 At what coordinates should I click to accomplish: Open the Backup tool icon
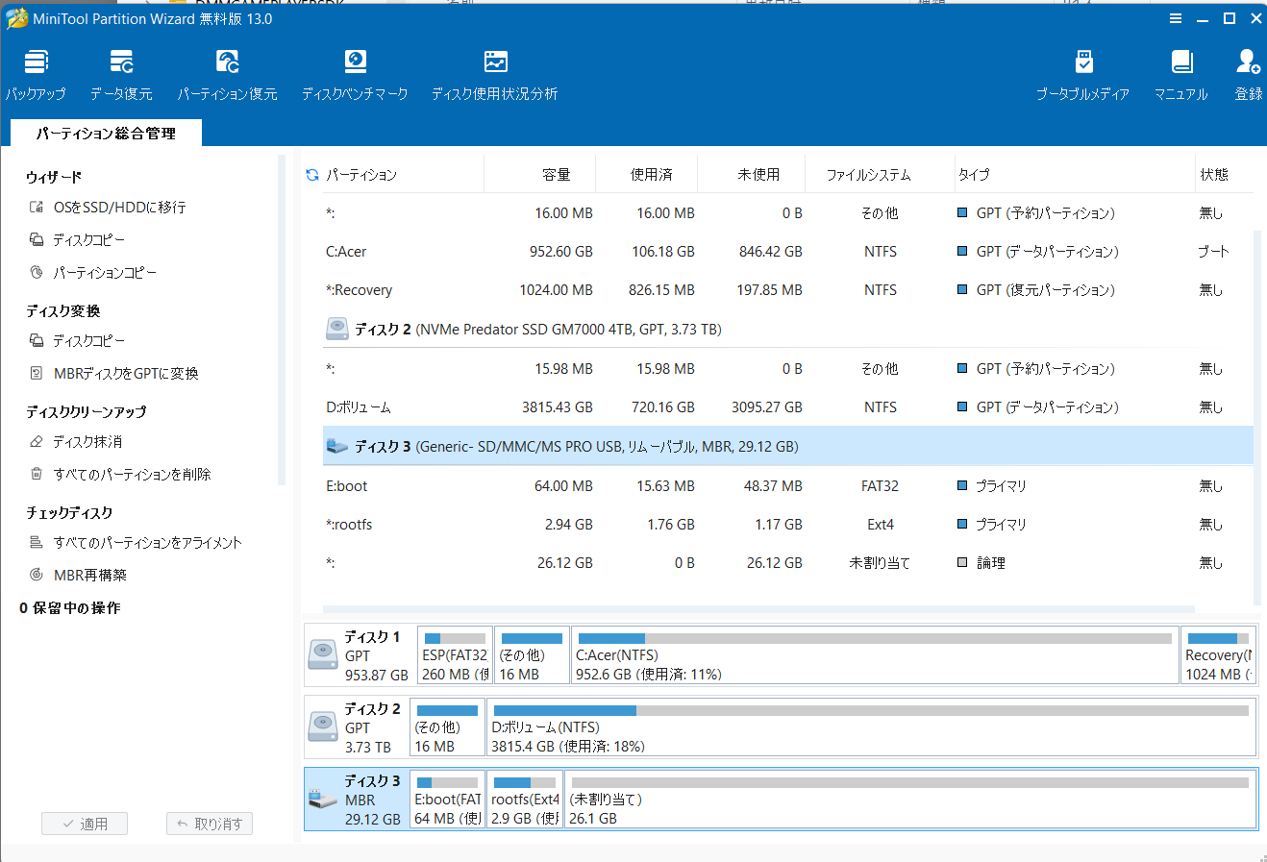[x=36, y=63]
